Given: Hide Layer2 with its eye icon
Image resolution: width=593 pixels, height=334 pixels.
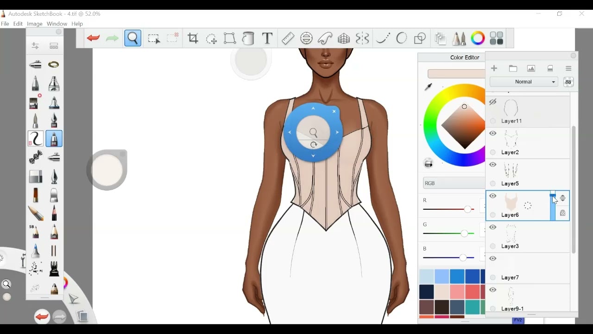Looking at the screenshot, I should click(x=493, y=134).
